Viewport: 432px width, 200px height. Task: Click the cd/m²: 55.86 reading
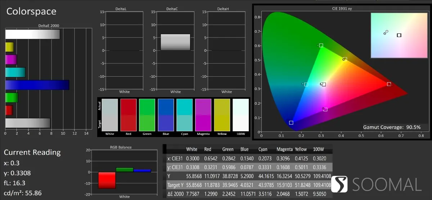23,193
